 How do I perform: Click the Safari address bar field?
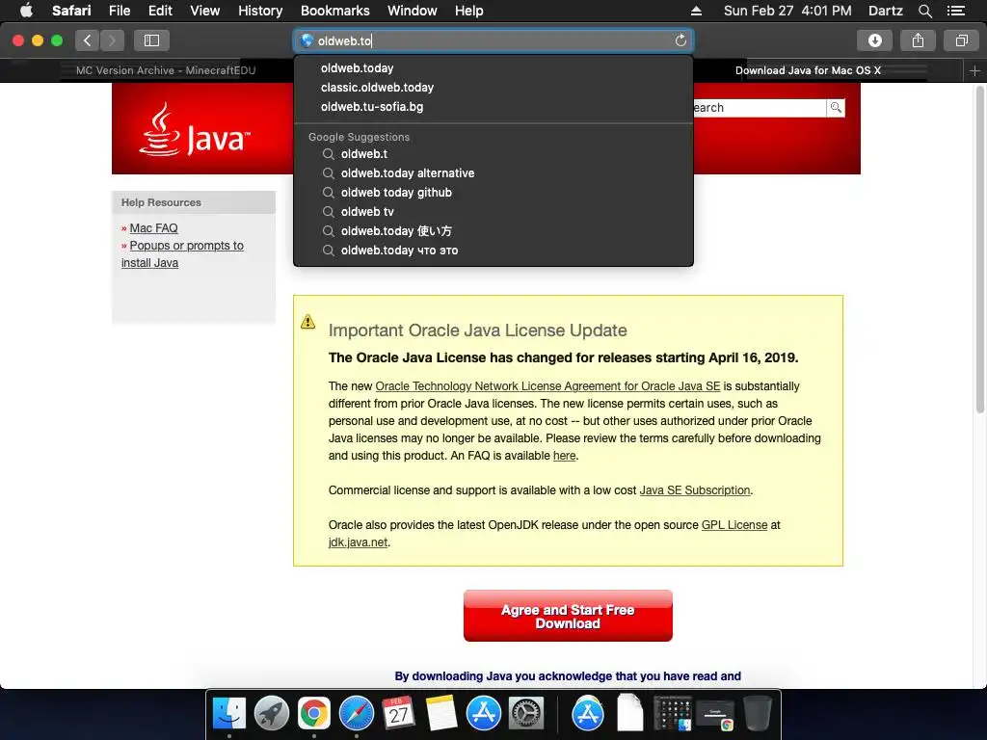[x=493, y=40]
